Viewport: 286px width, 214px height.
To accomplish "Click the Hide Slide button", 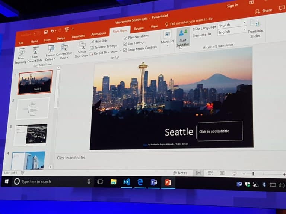I will pos(99,41).
